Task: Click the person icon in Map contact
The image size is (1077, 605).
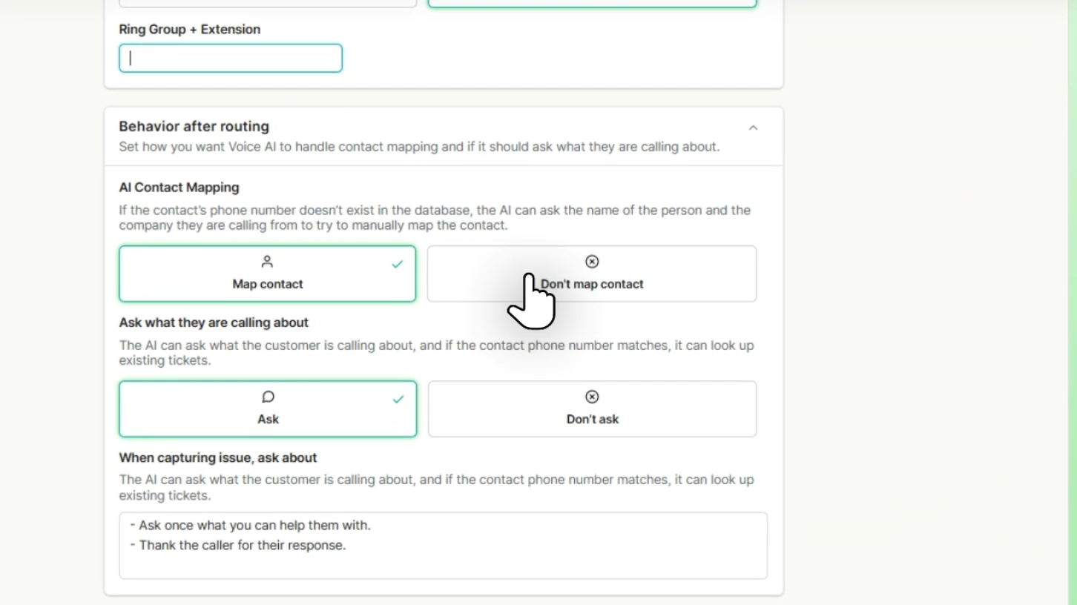Action: point(267,262)
